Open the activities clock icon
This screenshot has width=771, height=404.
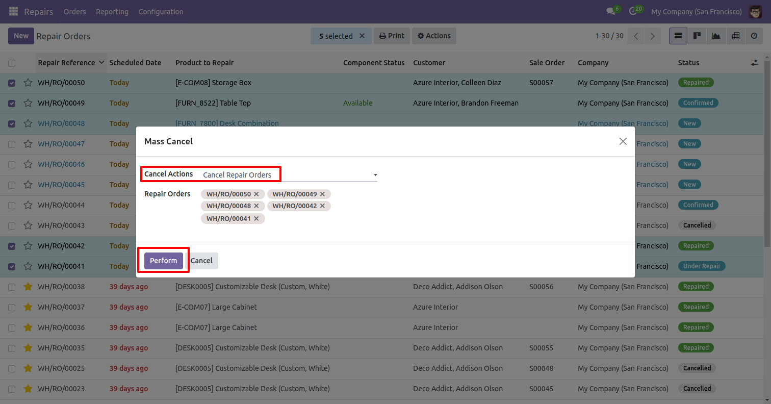pyautogui.click(x=633, y=11)
